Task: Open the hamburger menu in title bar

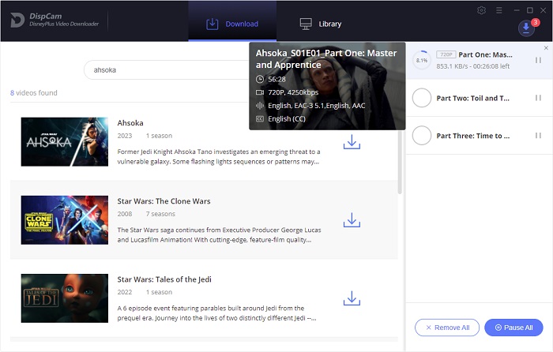Action: click(x=498, y=10)
